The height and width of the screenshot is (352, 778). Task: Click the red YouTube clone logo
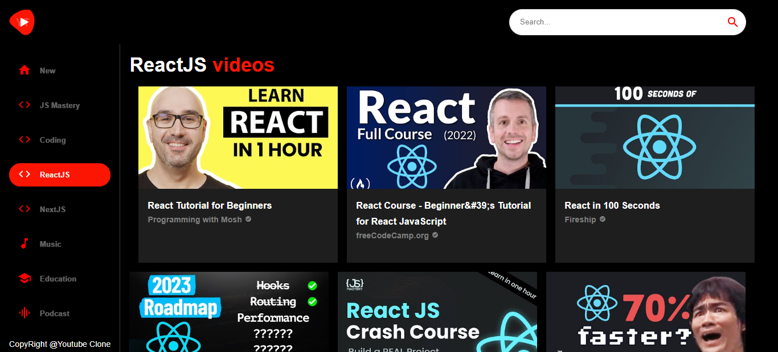[x=22, y=22]
